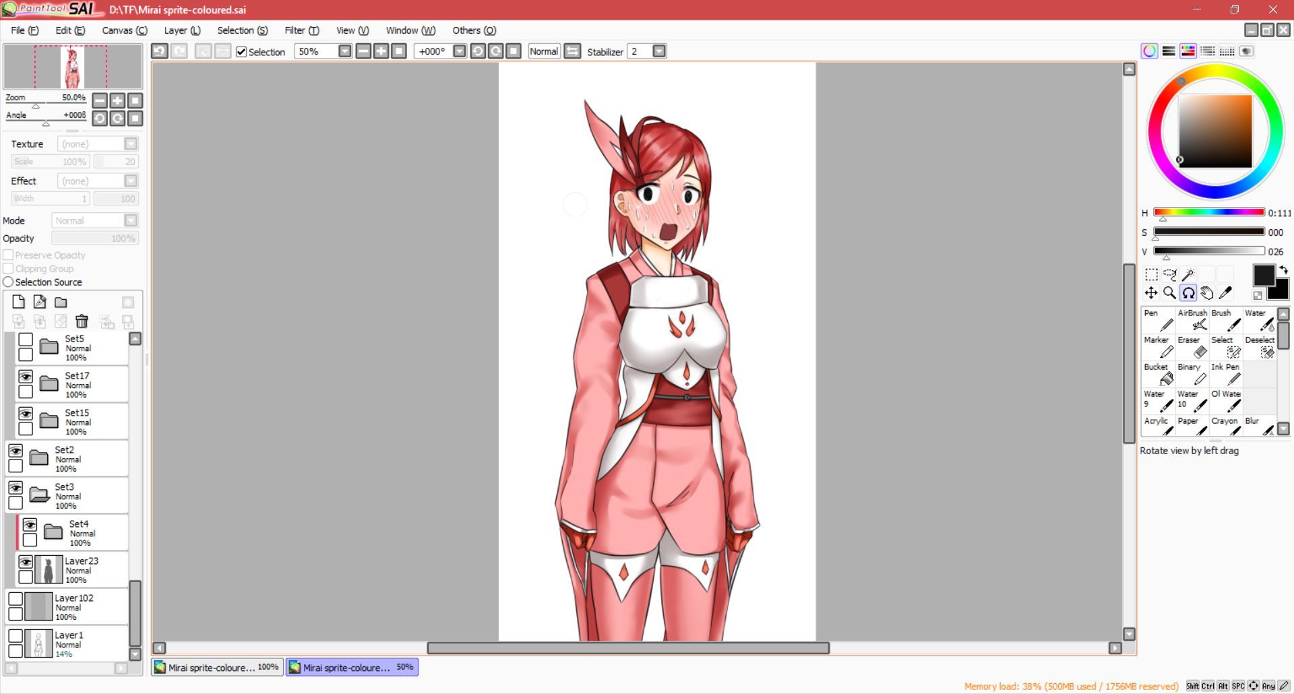Click the hue slider bar
The height and width of the screenshot is (694, 1294).
pyautogui.click(x=1208, y=212)
